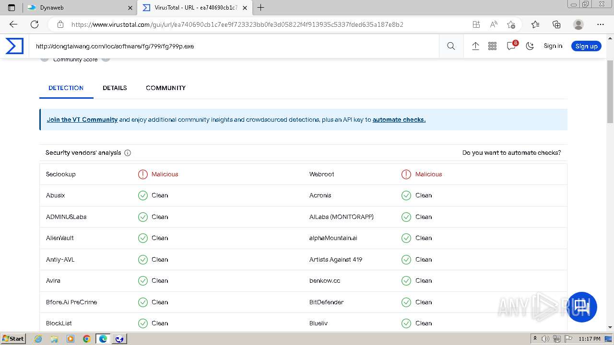
Task: Click the alphaMountain.ai vendor name
Action: (x=333, y=238)
